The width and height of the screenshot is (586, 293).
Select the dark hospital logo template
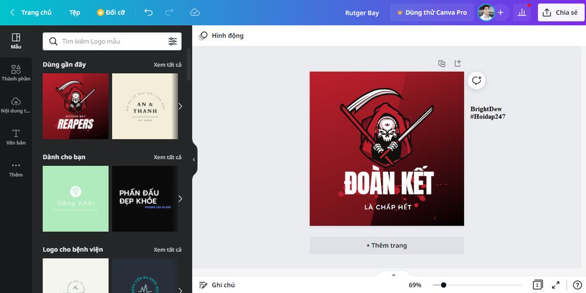click(145, 275)
